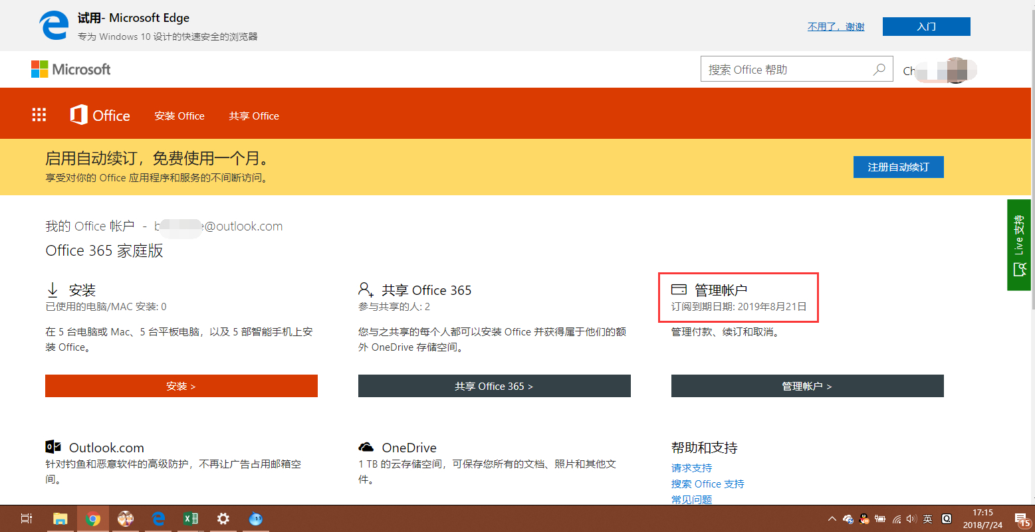
Task: Click the OneDrive heading
Action: coord(409,448)
